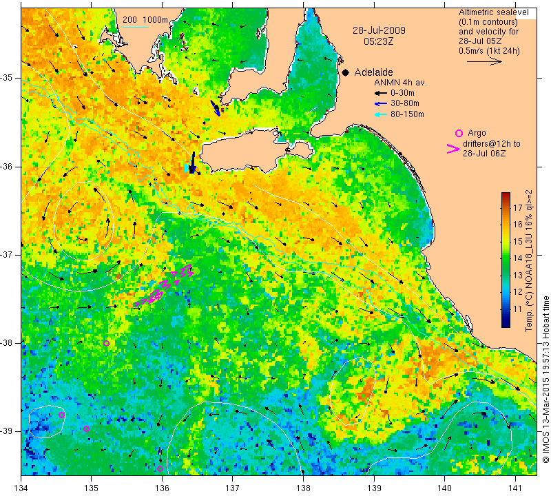Image resolution: width=551 pixels, height=496 pixels.
Task: Click the date 28-Jul-2009 label
Action: 379,30
